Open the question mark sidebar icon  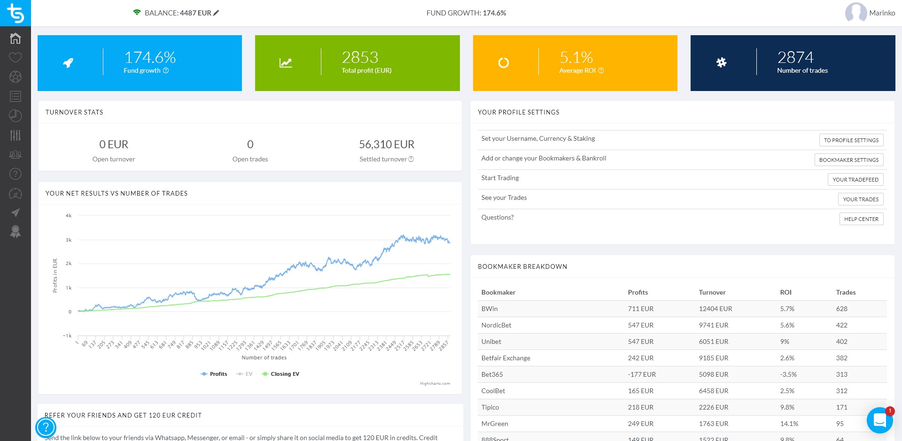16,174
